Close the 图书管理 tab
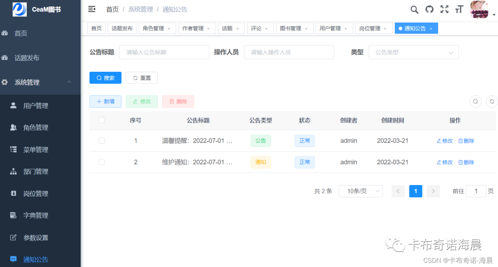This screenshot has width=498, height=267. click(306, 29)
